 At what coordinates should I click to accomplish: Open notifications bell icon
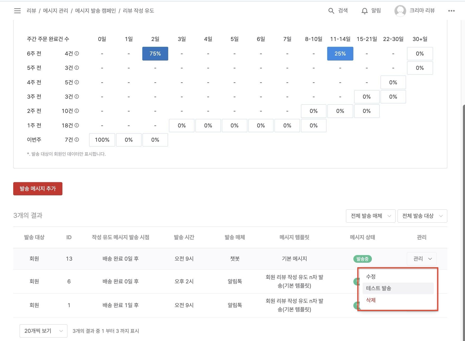[x=364, y=11]
